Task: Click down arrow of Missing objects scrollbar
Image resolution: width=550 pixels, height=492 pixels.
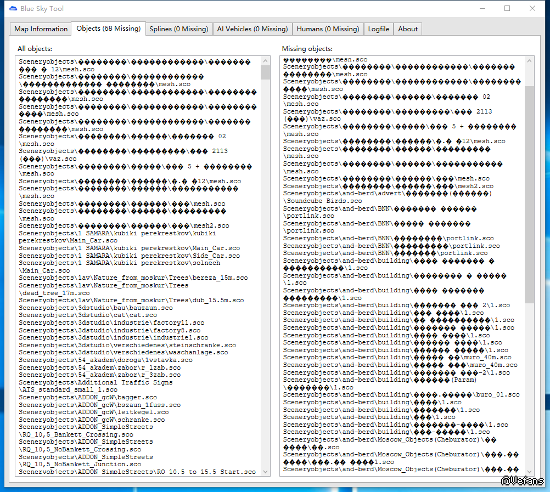Action: point(529,471)
